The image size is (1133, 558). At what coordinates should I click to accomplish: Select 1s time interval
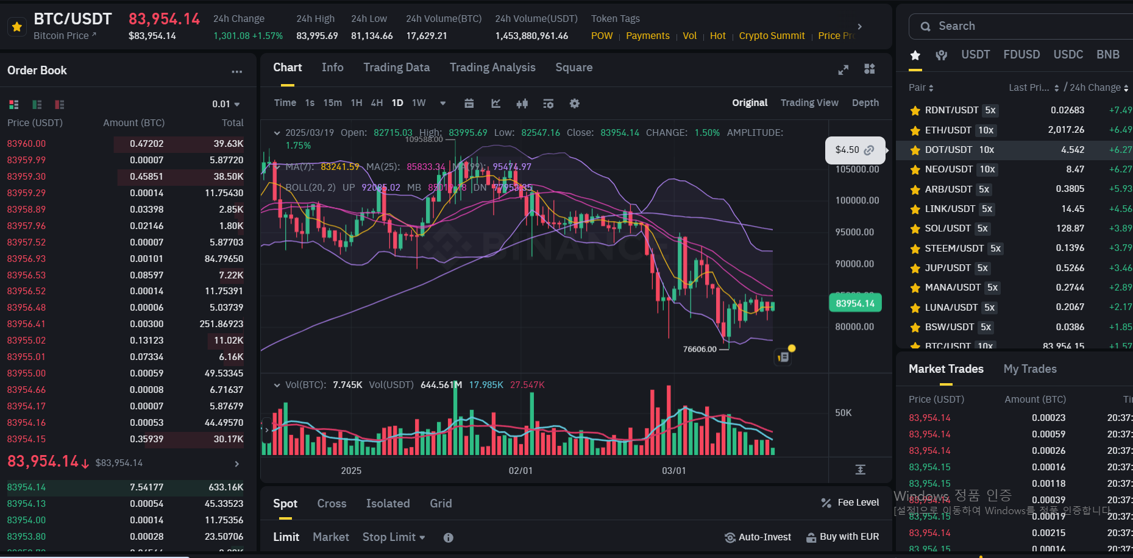click(310, 103)
